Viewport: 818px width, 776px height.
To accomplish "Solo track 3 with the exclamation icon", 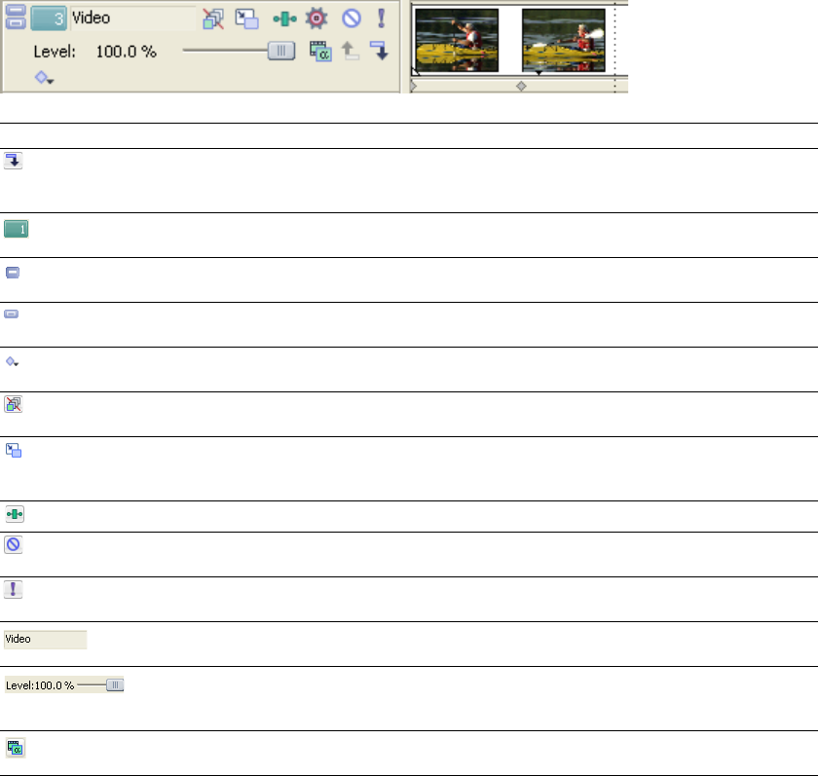I will point(382,18).
